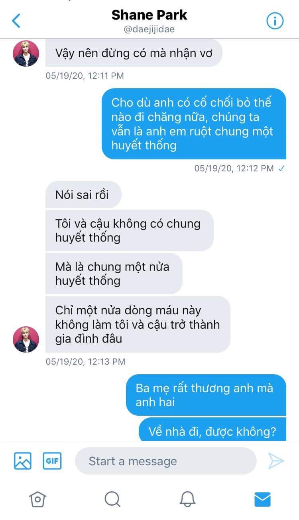Open the Notifications bell tab
Viewport: 299px width, 520px height.
click(187, 499)
